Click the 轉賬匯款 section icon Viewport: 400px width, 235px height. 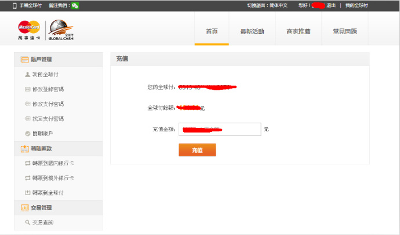[25, 149]
